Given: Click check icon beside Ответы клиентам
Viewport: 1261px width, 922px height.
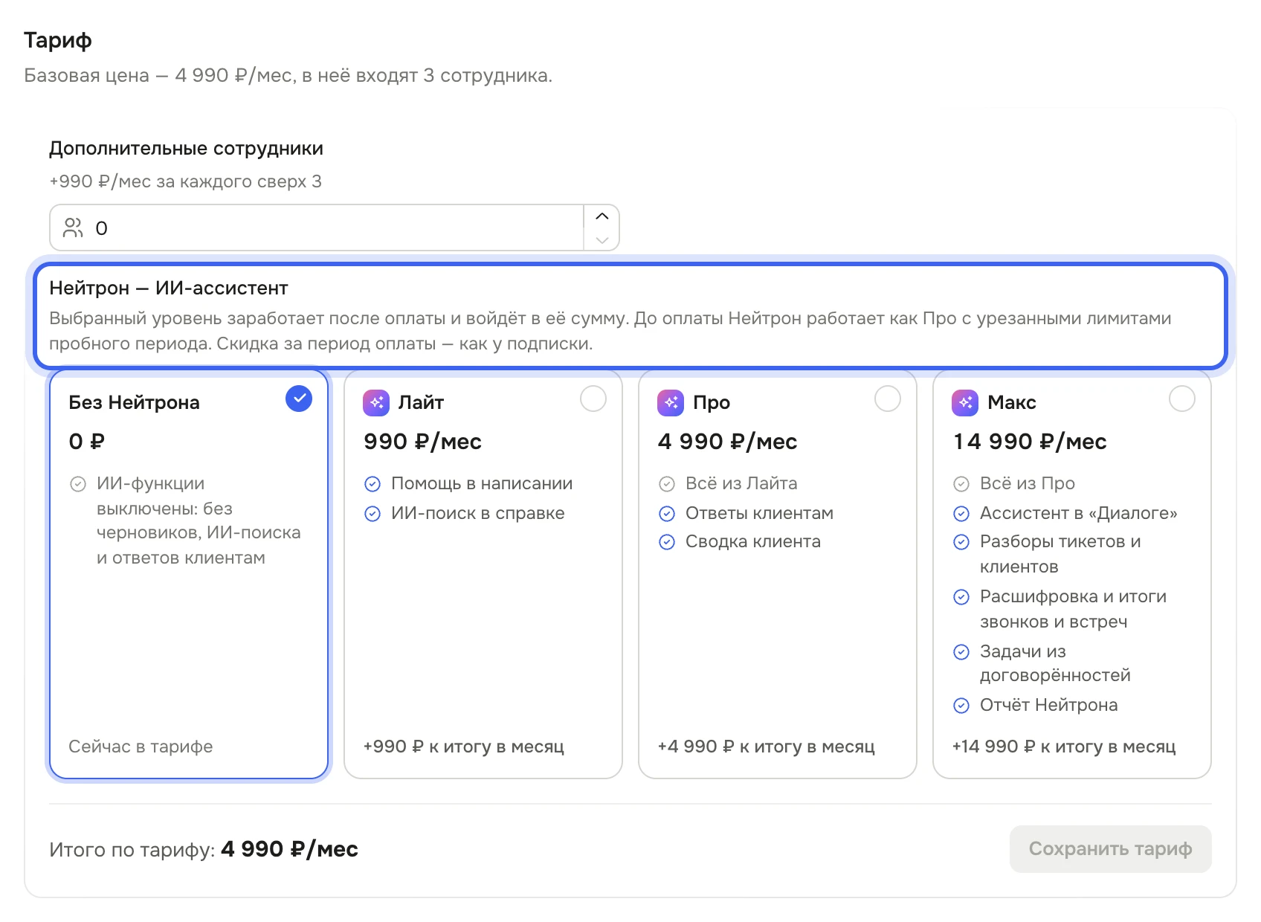Looking at the screenshot, I should coord(667,514).
